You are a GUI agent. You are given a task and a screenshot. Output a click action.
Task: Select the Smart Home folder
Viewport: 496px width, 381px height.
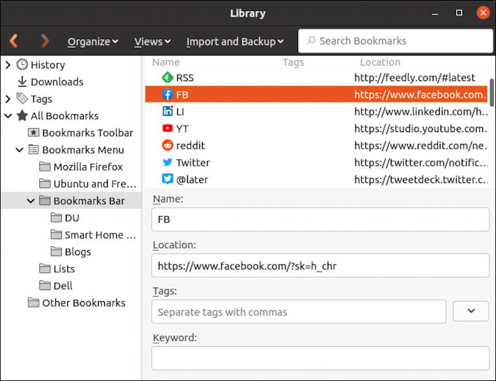tap(100, 235)
